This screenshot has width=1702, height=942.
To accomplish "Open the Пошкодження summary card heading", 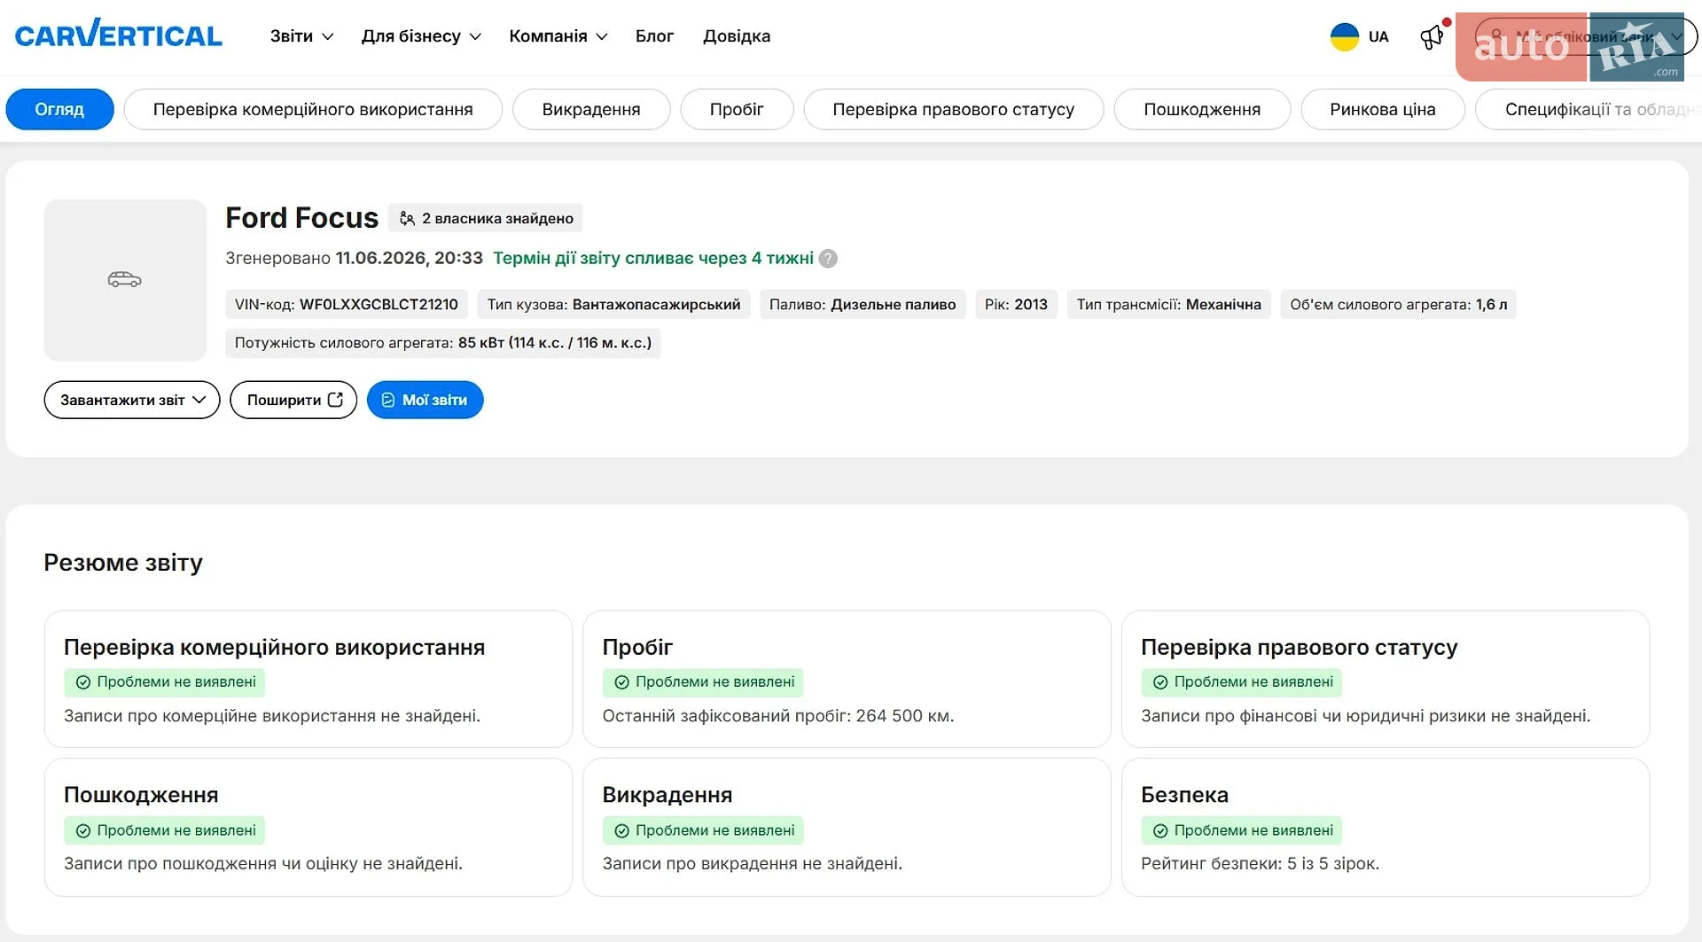I will [x=141, y=795].
